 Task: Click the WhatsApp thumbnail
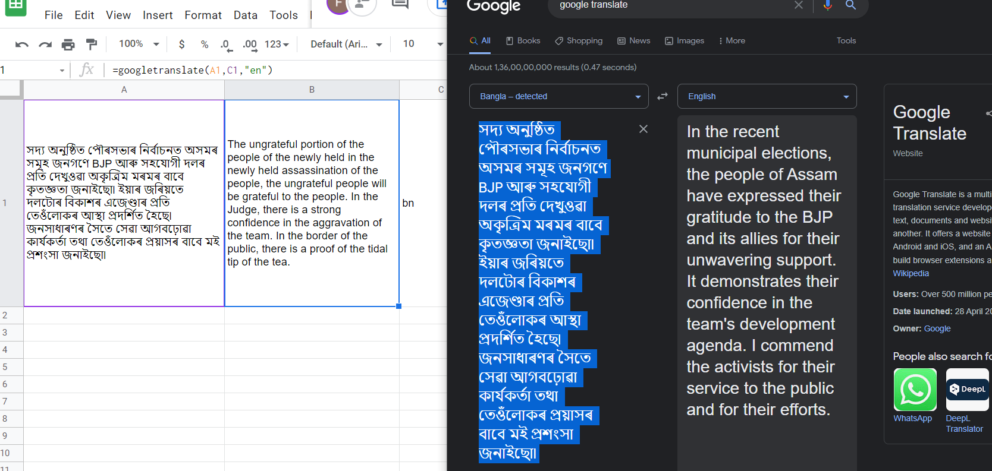coord(915,390)
